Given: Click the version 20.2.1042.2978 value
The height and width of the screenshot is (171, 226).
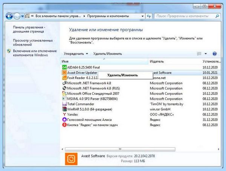Looking at the screenshot, I should [x=144, y=156].
